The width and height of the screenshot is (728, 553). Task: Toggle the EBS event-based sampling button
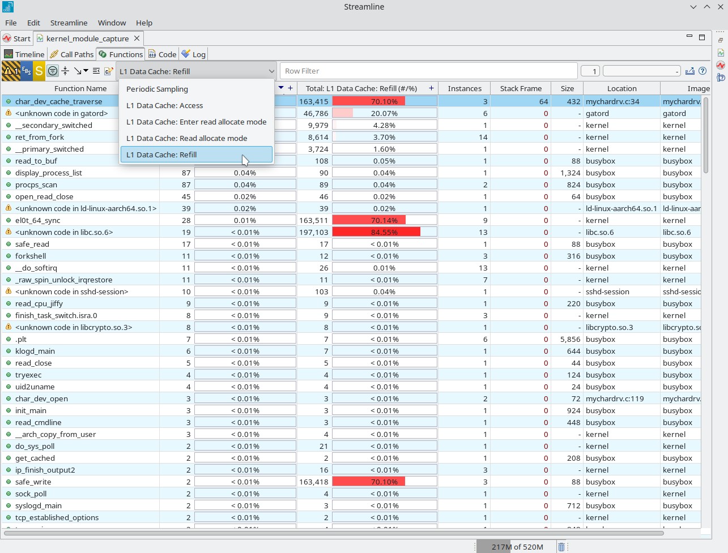coord(26,71)
